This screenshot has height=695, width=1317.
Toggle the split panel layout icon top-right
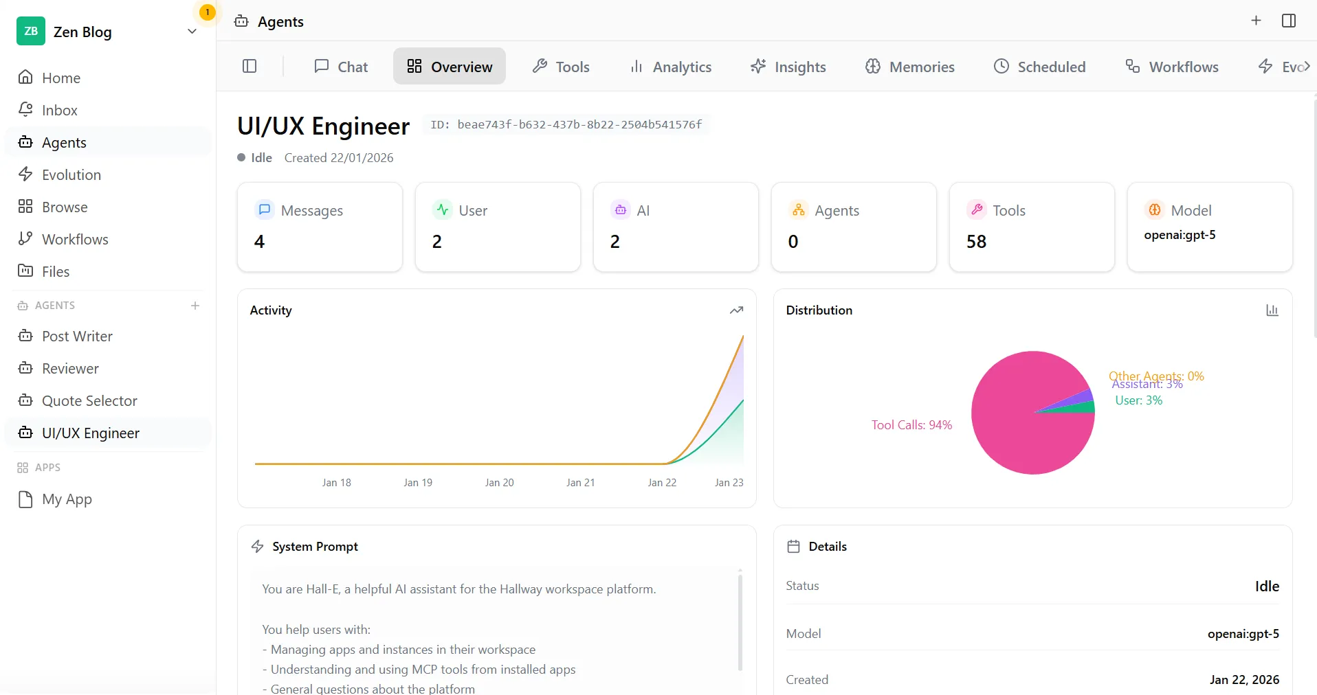pyautogui.click(x=1289, y=21)
